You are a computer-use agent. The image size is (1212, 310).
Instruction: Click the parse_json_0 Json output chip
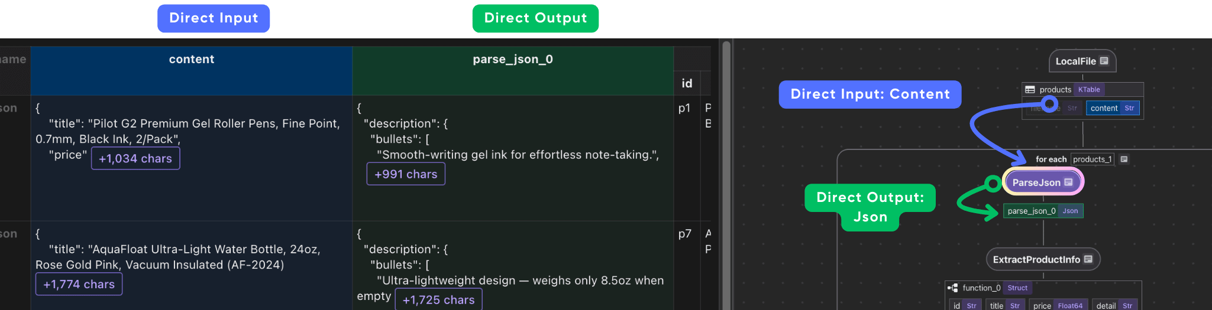[x=1043, y=211]
